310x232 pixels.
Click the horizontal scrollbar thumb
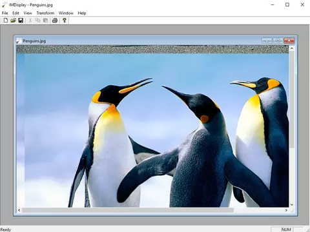(128, 210)
